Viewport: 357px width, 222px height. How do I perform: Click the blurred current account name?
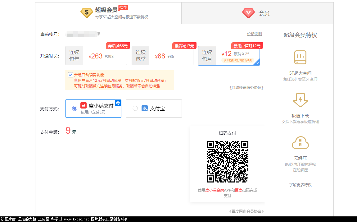[x=82, y=34]
